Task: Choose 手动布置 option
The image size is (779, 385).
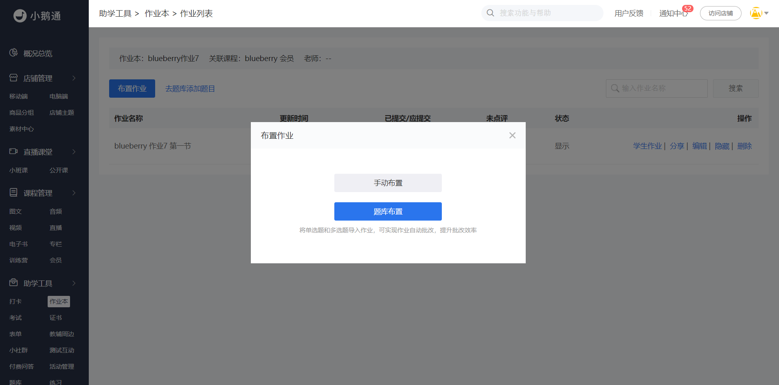Action: pos(388,183)
